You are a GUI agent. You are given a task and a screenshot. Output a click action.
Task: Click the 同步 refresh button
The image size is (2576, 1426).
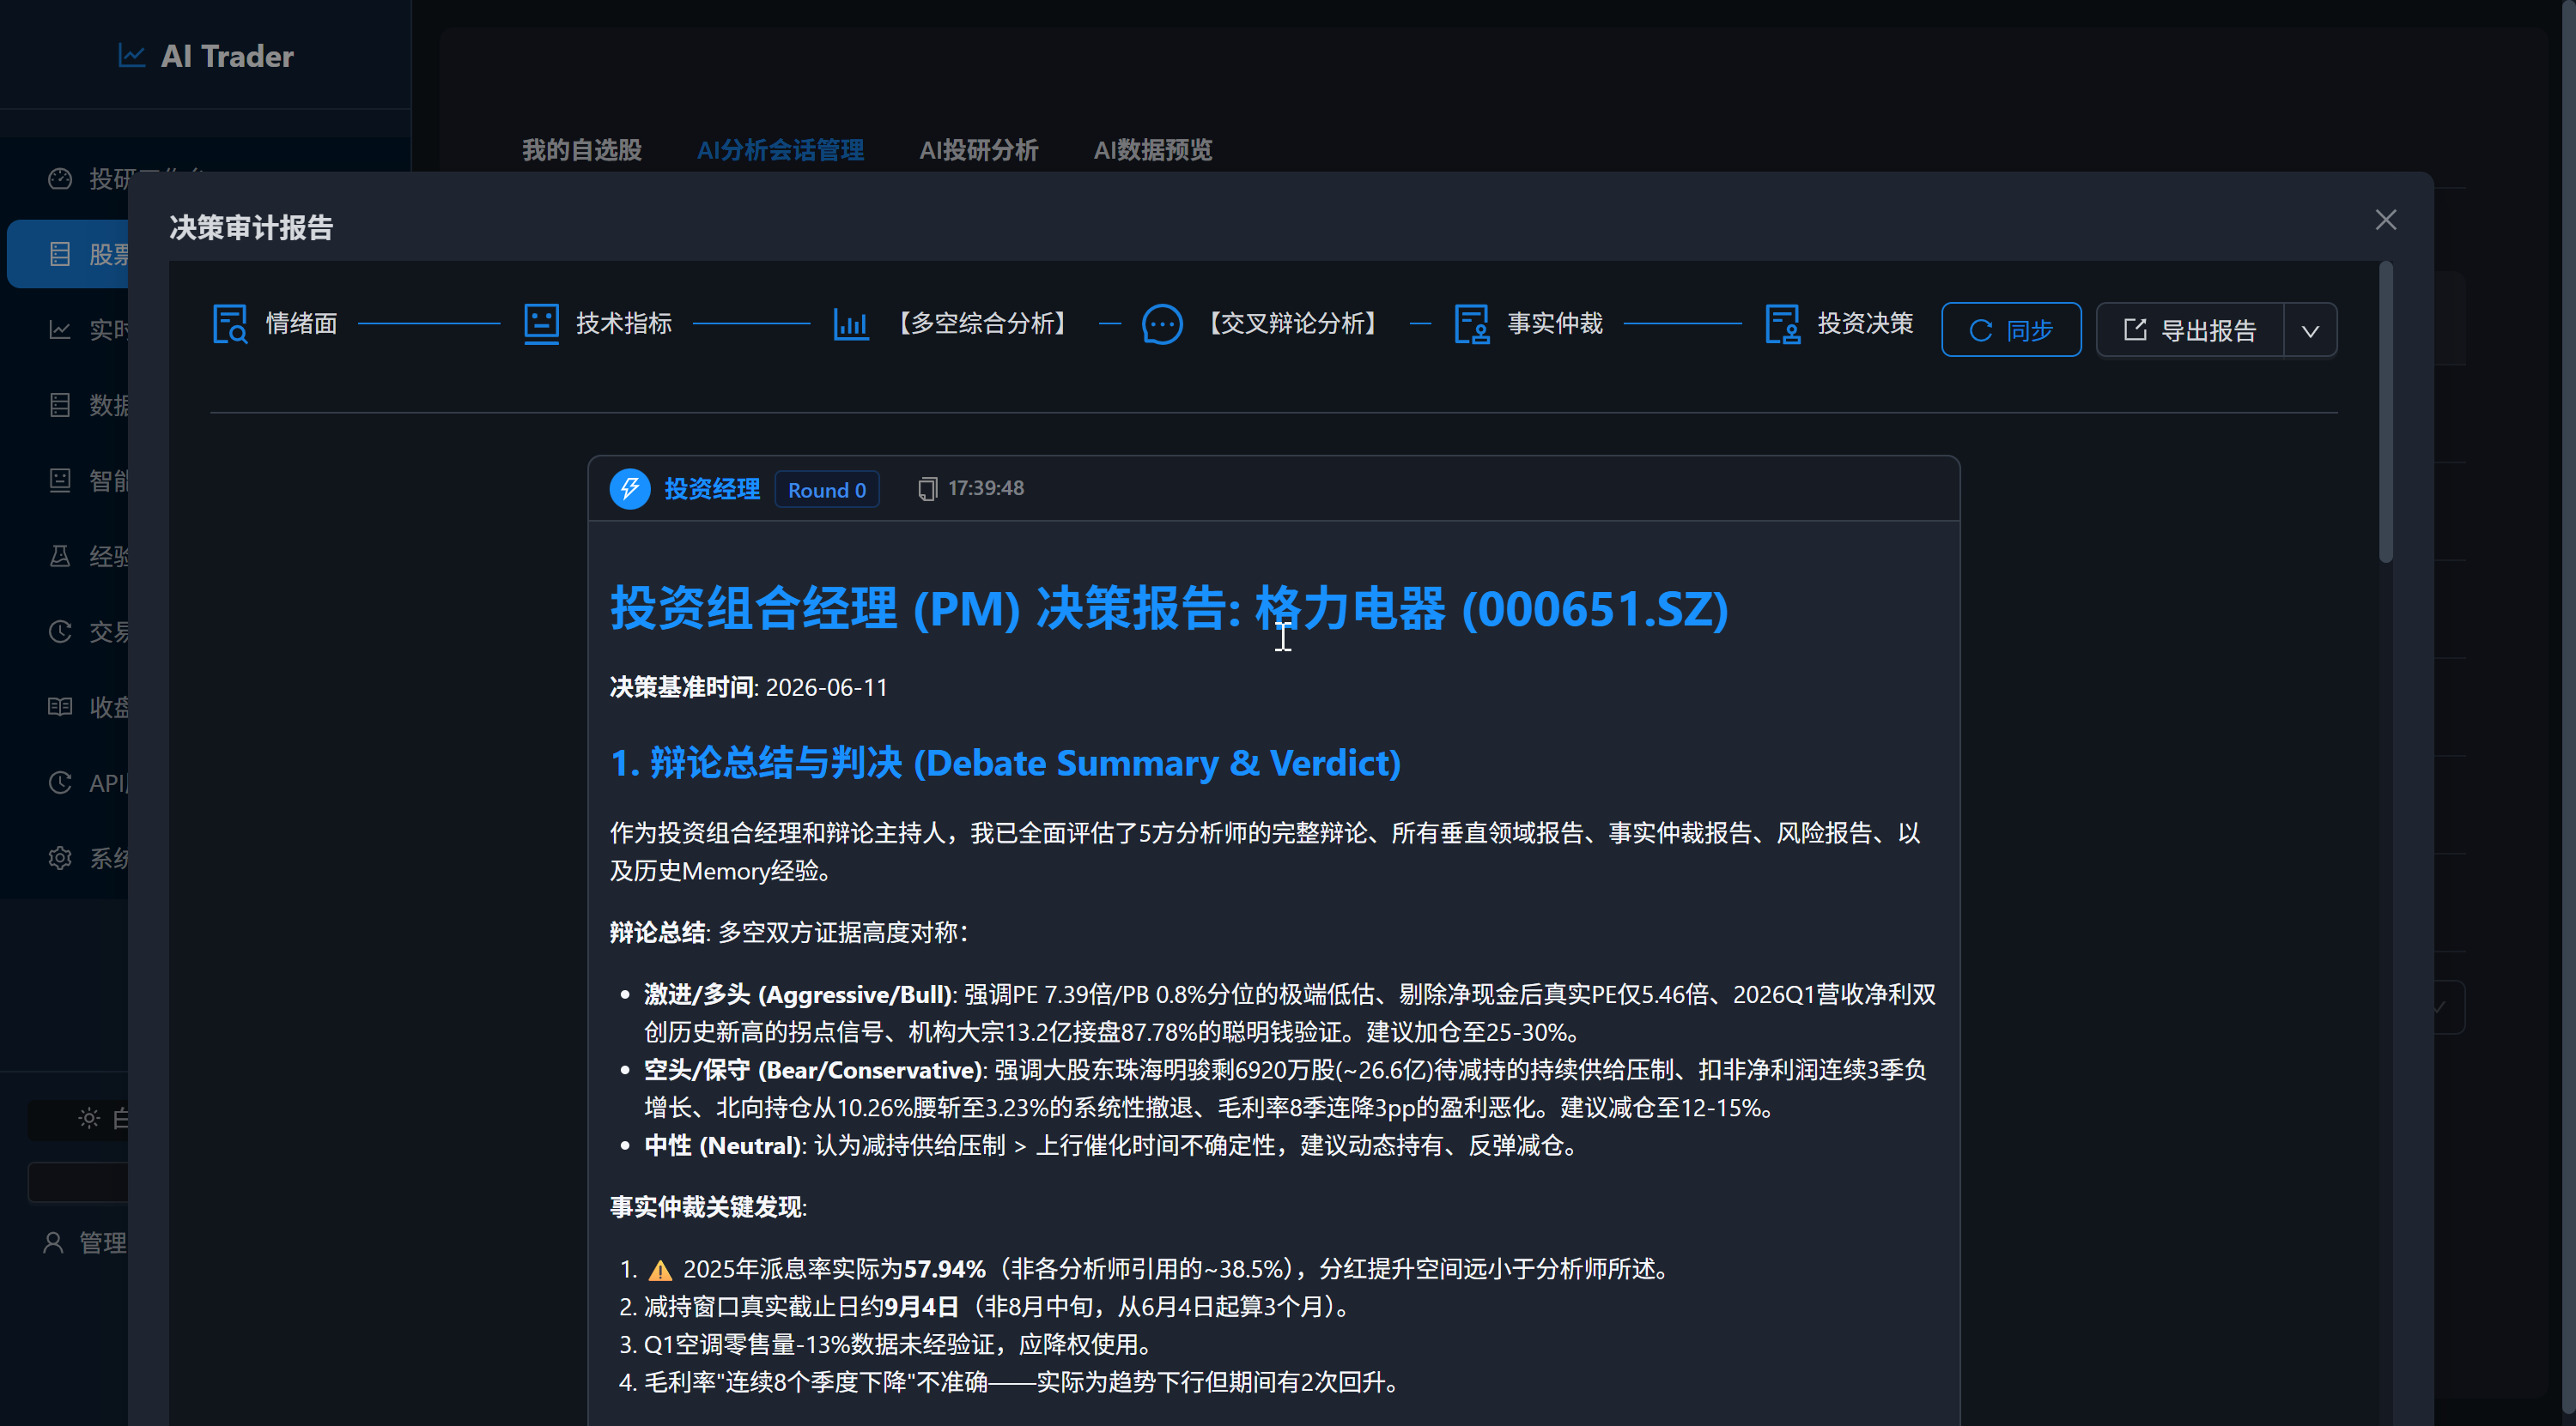point(2011,329)
